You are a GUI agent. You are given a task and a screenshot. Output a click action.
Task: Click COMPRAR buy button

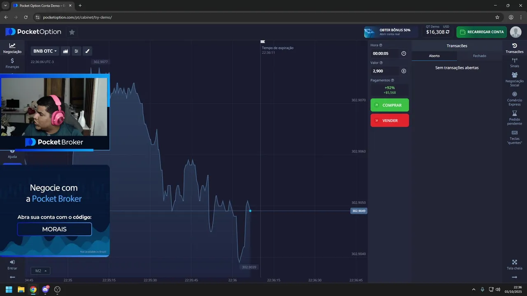(x=389, y=105)
